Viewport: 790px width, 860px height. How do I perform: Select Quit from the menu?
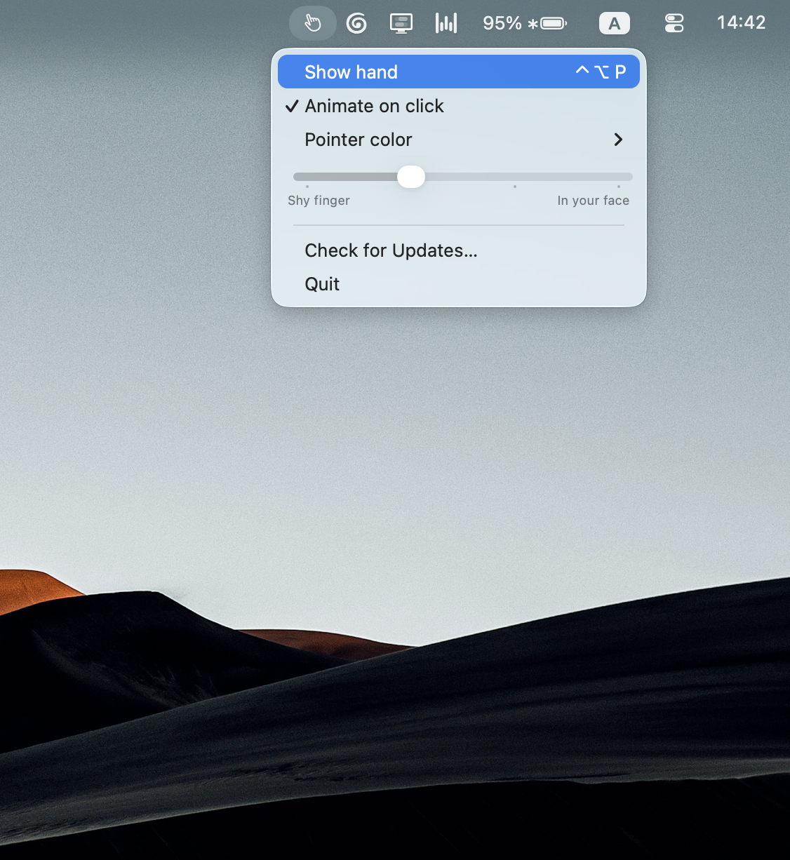[459, 284]
